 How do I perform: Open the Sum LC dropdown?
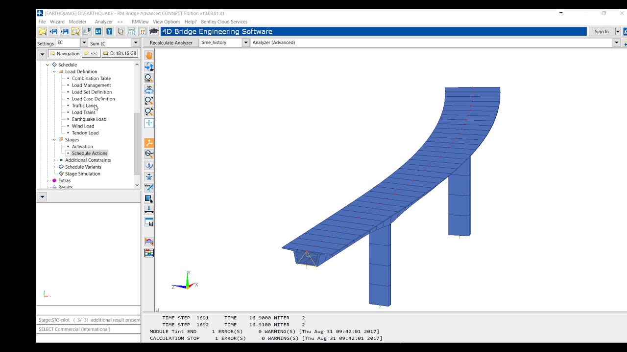[136, 43]
